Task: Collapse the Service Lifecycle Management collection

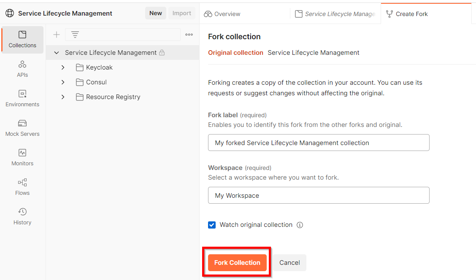Action: [x=57, y=53]
